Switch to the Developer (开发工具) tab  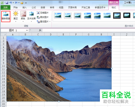[x=86, y=8]
